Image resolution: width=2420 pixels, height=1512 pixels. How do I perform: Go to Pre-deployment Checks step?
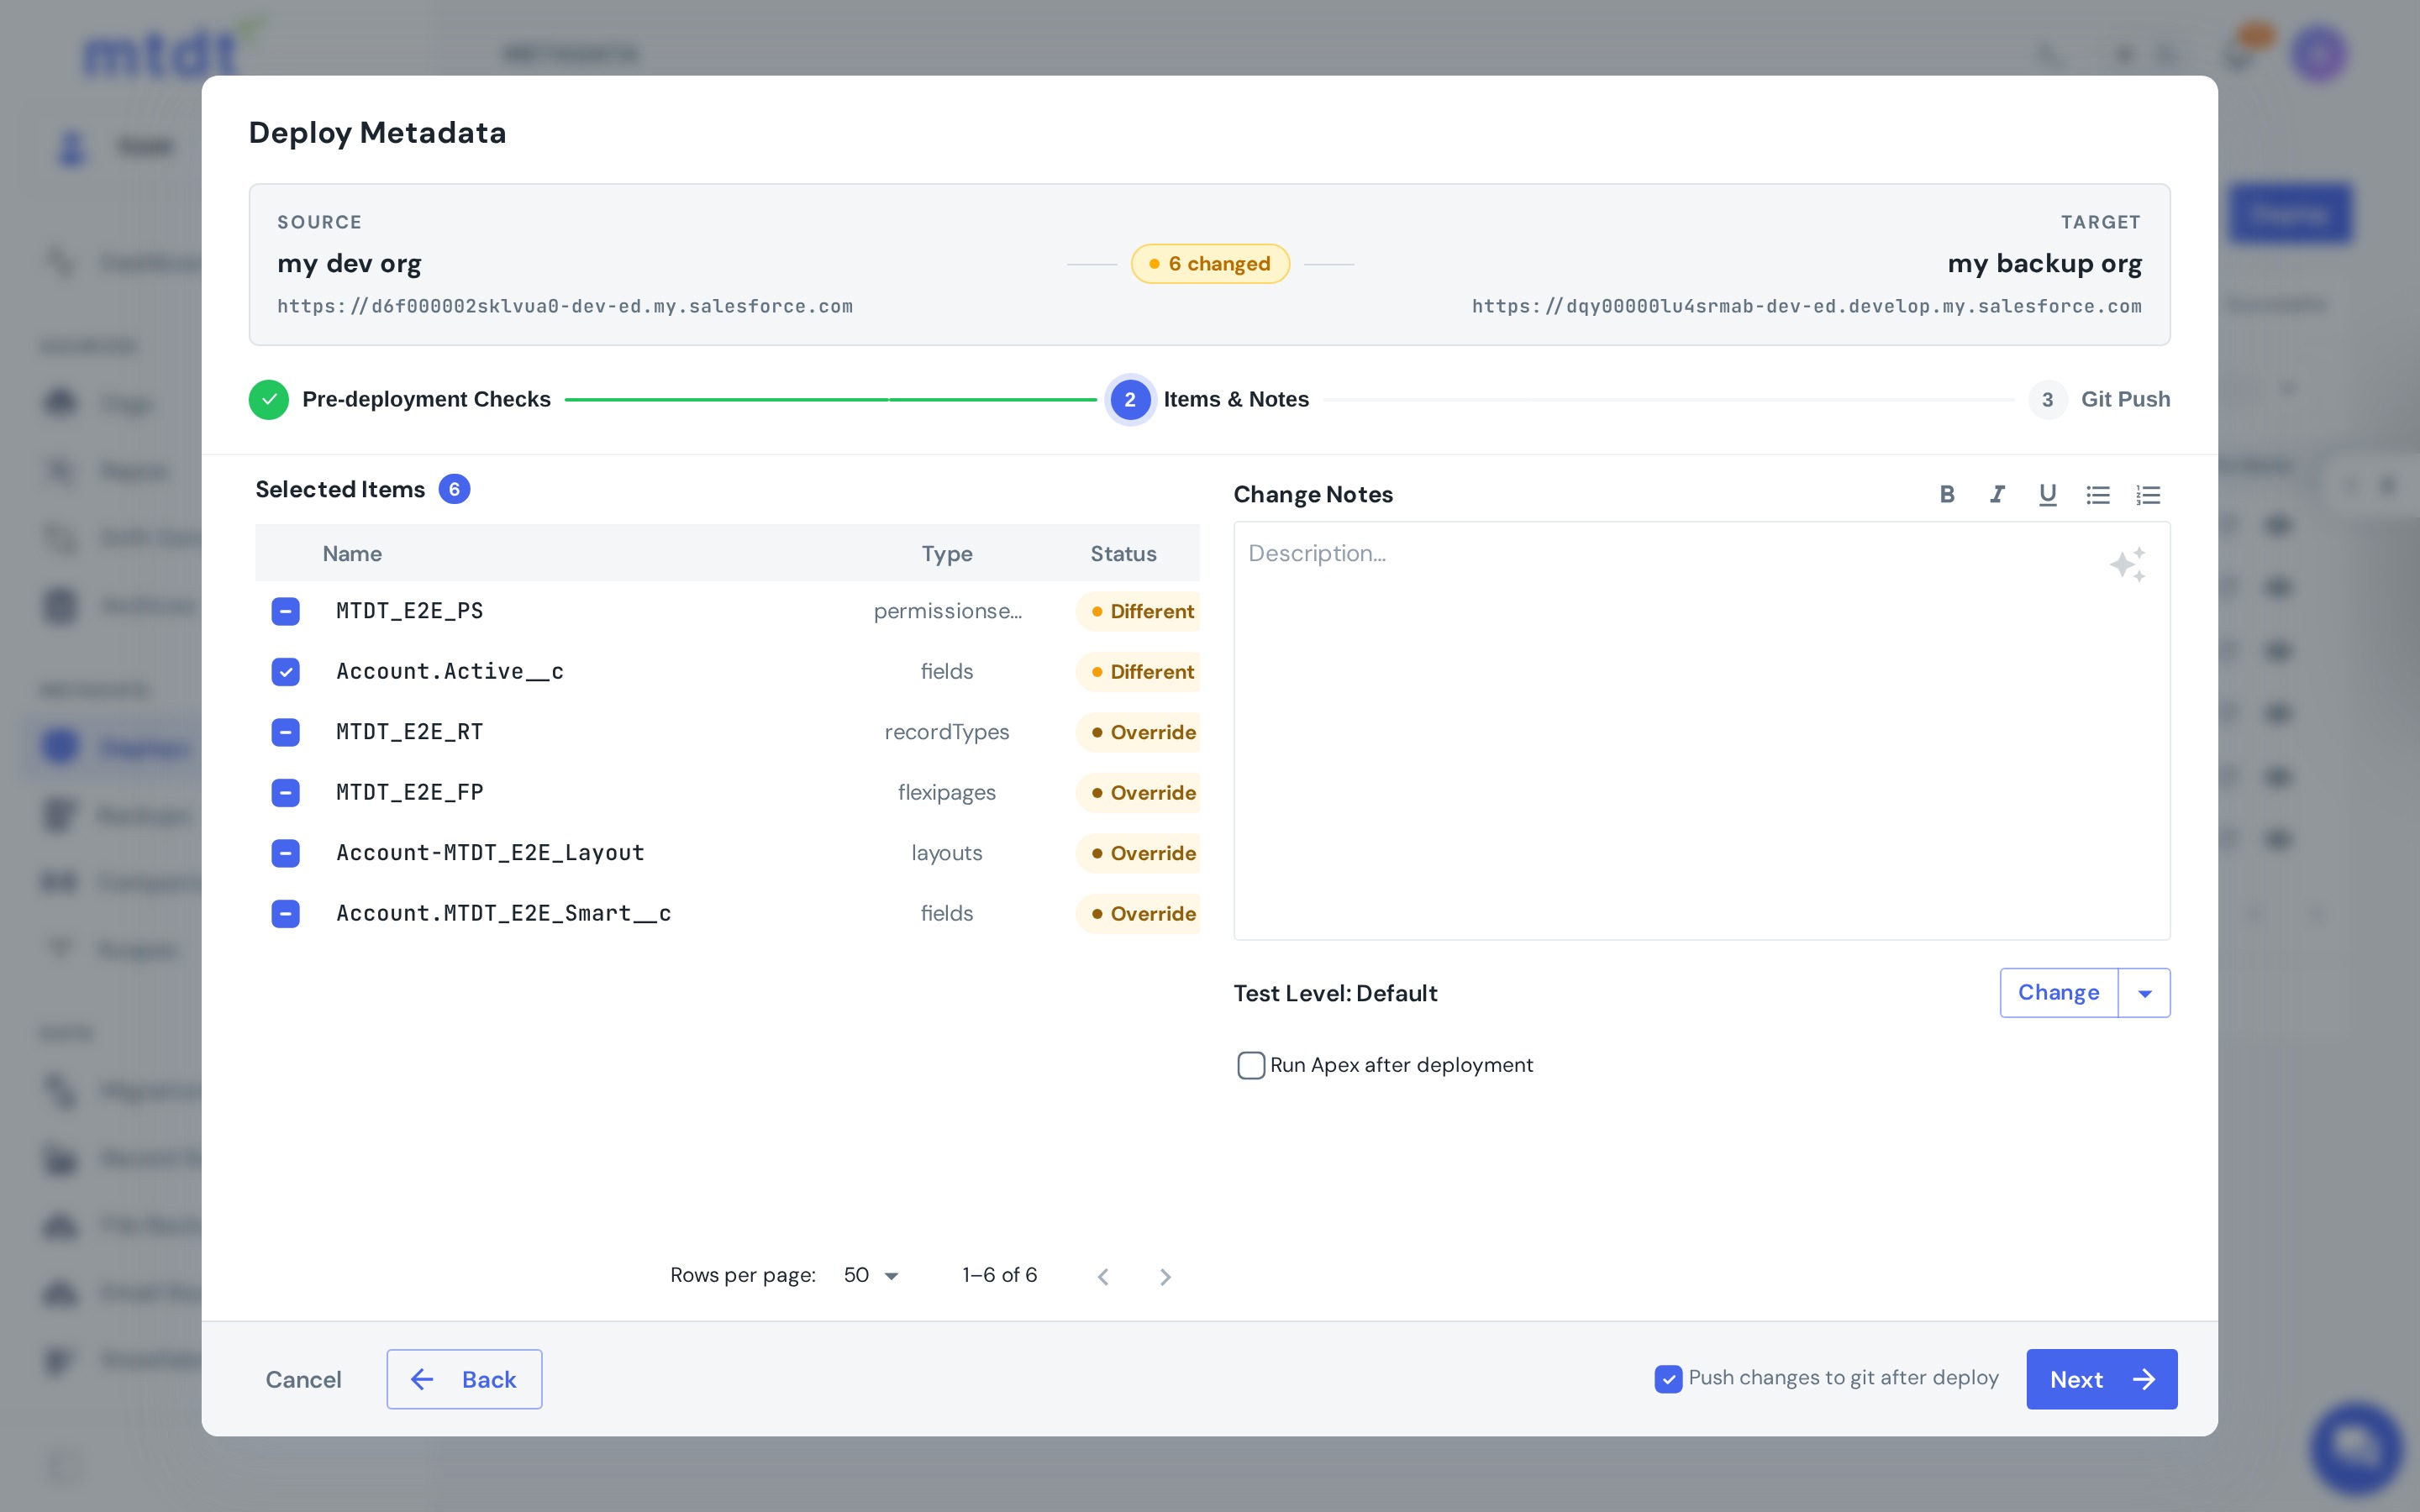(x=400, y=399)
